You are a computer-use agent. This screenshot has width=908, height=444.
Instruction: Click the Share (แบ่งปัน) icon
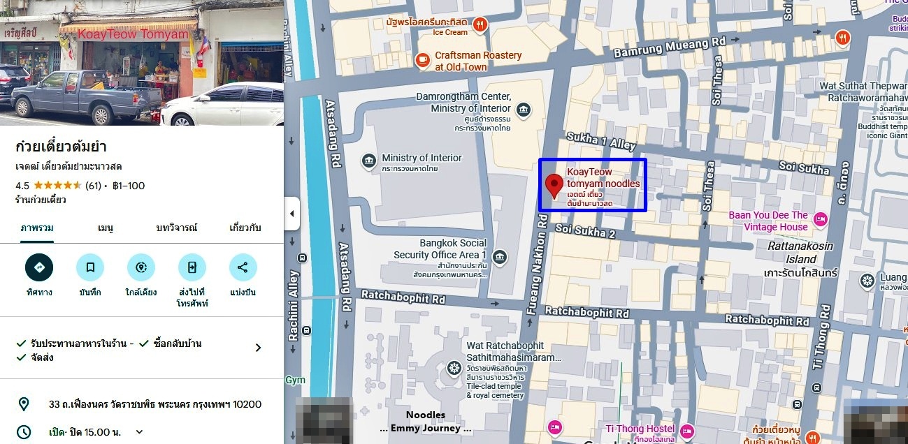pyautogui.click(x=243, y=267)
